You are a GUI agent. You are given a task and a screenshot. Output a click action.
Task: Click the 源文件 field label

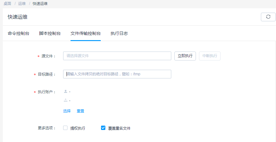pyautogui.click(x=48, y=56)
